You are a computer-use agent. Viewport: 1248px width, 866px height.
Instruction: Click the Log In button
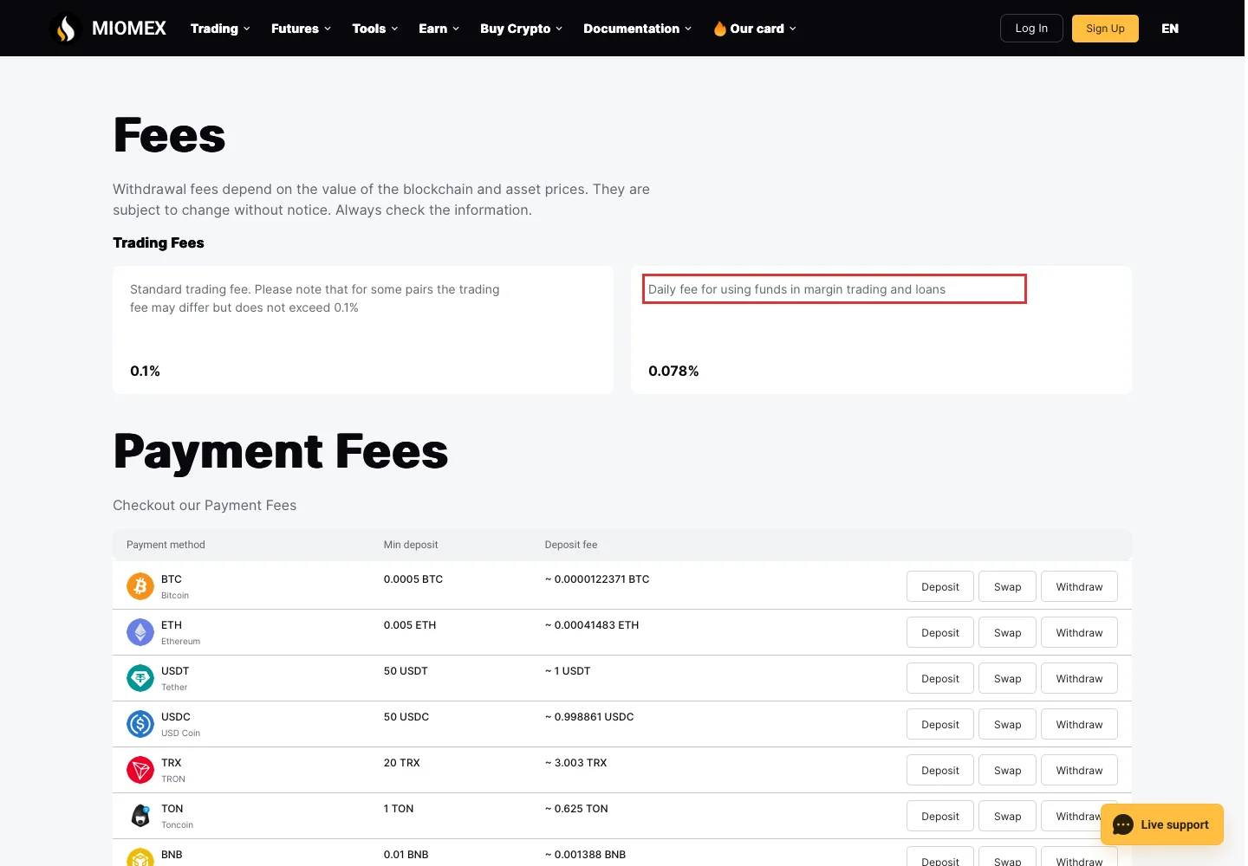pyautogui.click(x=1031, y=29)
